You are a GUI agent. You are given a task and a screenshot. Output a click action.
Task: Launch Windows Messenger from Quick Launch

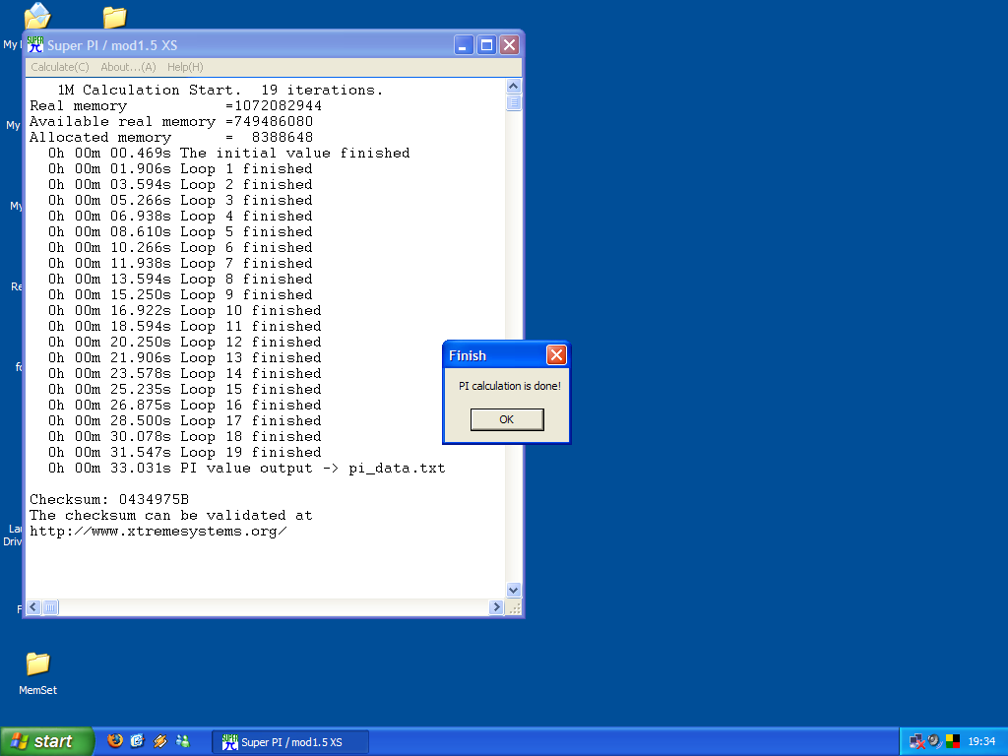pos(182,741)
